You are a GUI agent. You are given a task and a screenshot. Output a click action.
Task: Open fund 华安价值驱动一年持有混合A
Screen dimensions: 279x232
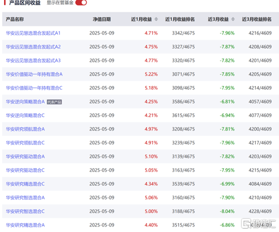coord(34,74)
